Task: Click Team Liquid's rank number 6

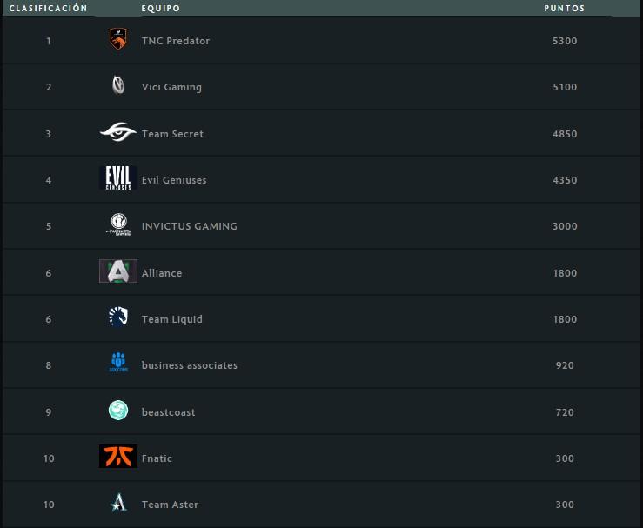Action: point(49,319)
